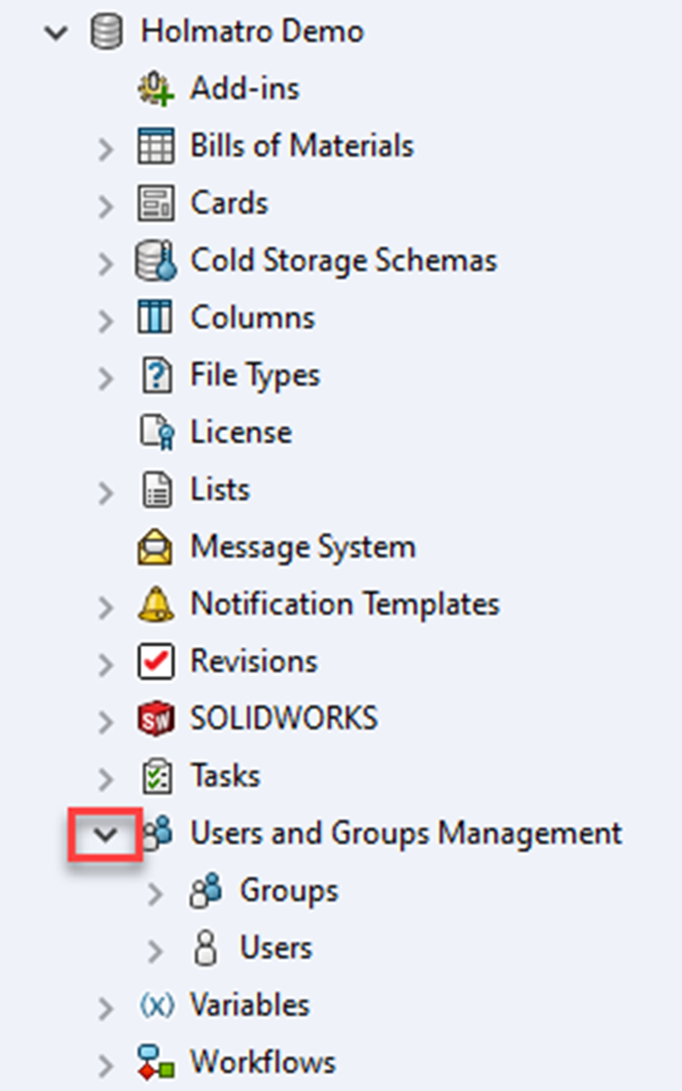
Task: Collapse the Holmatro Demo vault node
Action: pyautogui.click(x=56, y=31)
